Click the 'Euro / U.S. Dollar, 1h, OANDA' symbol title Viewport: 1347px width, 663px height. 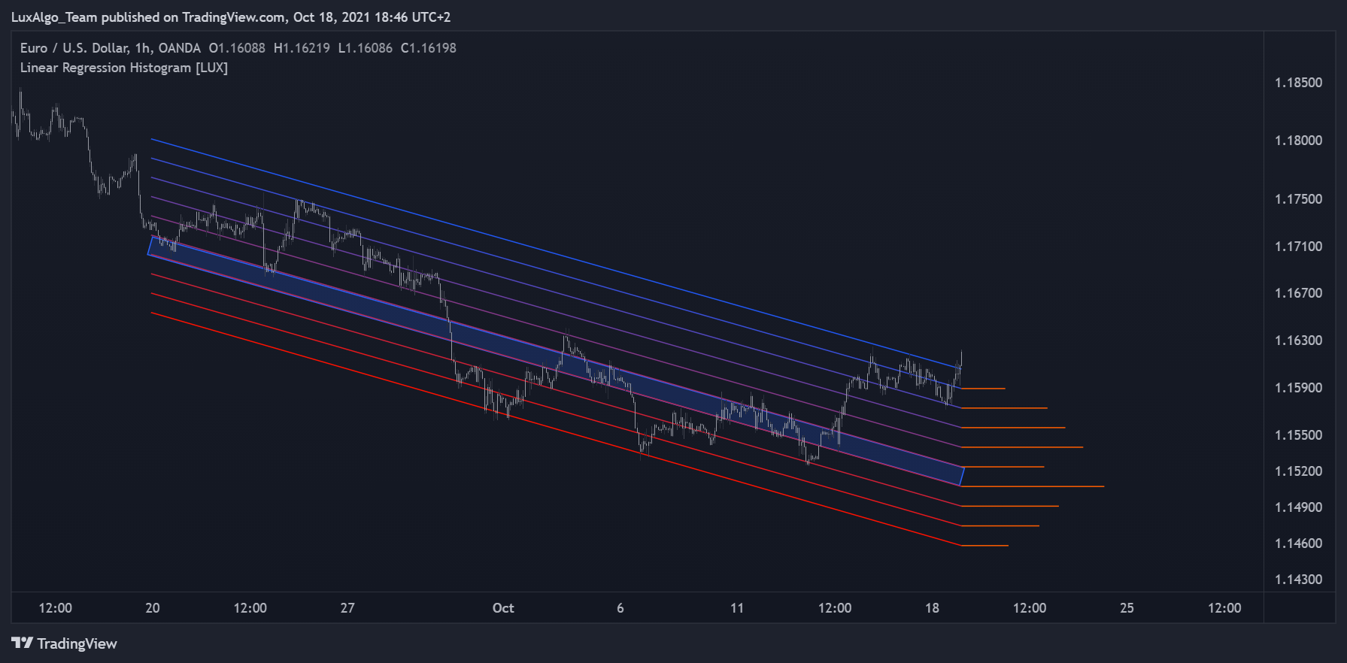point(111,48)
